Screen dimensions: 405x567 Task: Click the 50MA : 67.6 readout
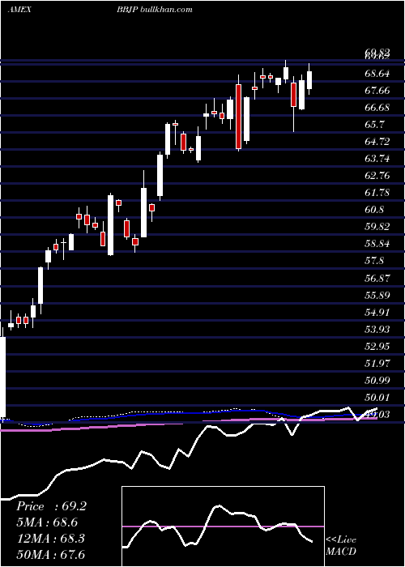pyautogui.click(x=50, y=554)
